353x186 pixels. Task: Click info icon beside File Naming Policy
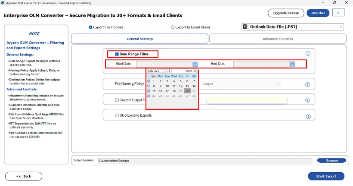pyautogui.click(x=308, y=84)
